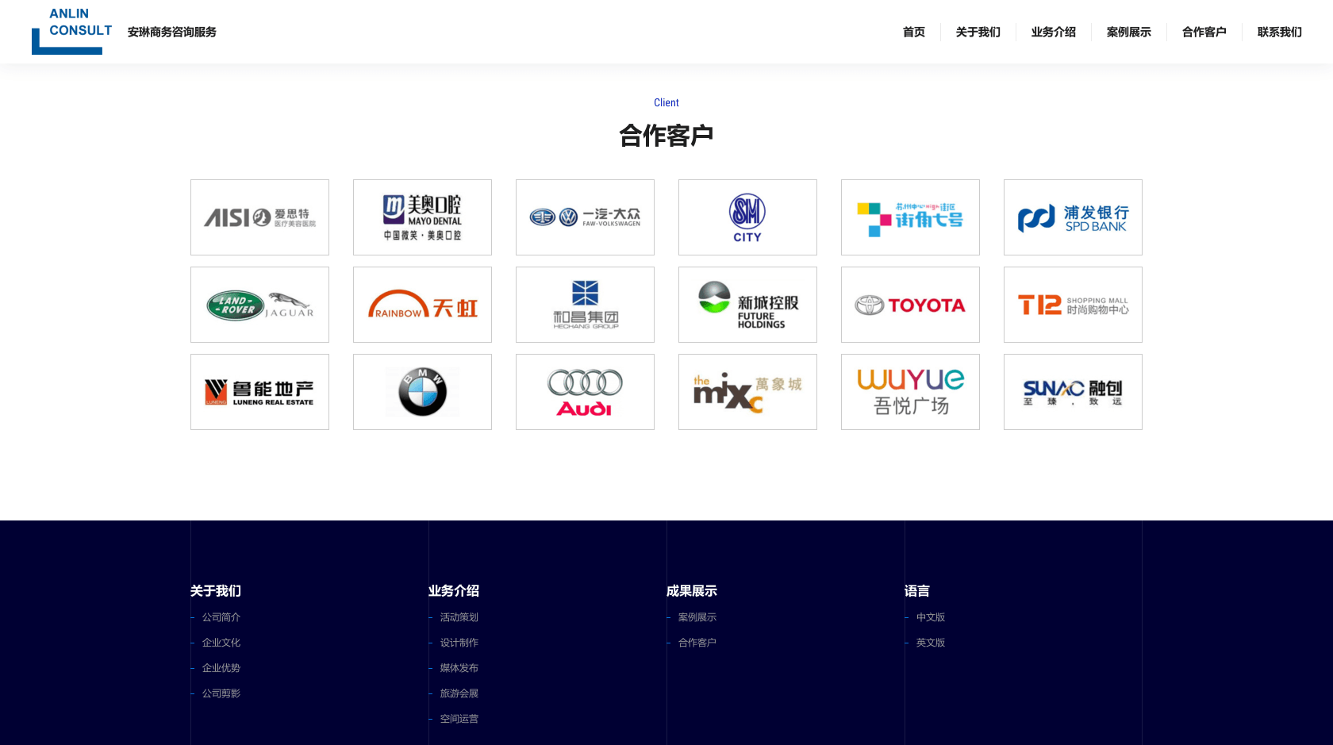Click the Audi logo tile
Screen dimensions: 1333x745
tap(585, 392)
